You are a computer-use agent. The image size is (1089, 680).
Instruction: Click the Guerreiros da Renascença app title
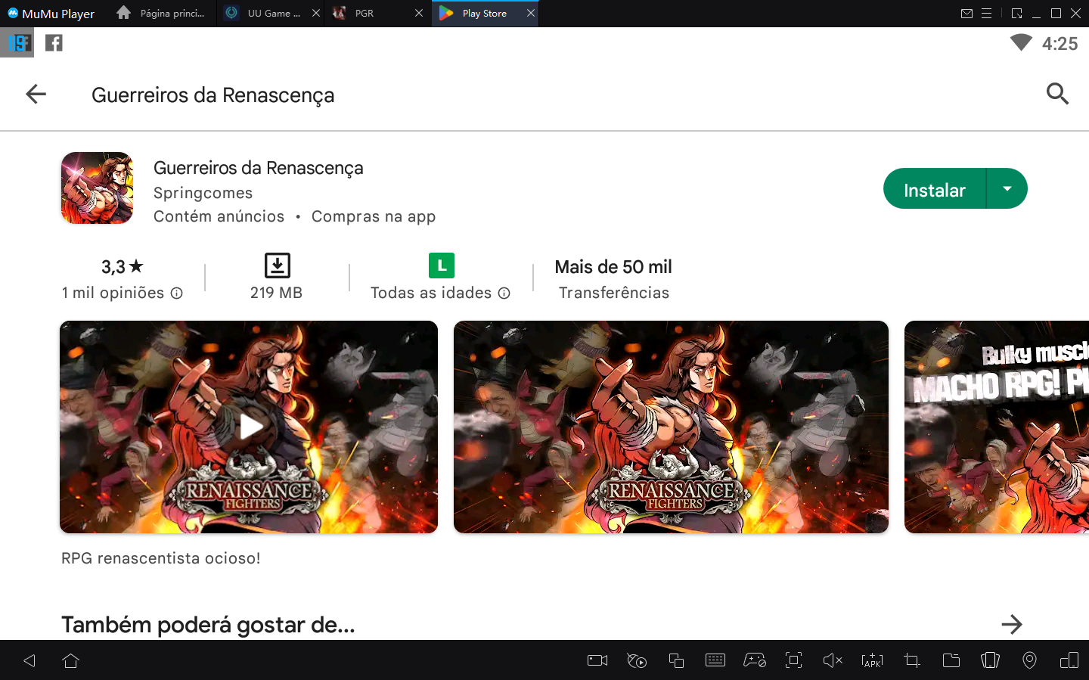click(259, 168)
